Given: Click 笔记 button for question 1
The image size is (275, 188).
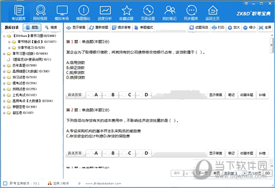Looking at the screenshot, I should 231,95.
